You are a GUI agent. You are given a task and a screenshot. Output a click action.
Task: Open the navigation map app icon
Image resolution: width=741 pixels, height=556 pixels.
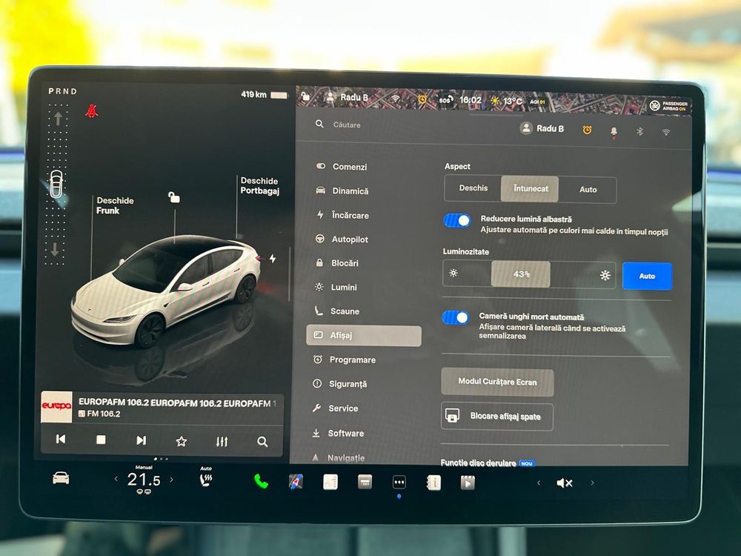pos(296,482)
